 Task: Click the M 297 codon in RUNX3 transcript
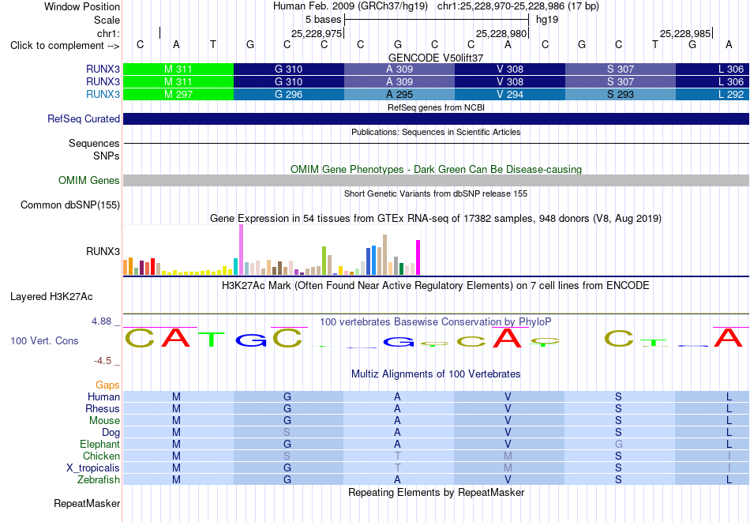pyautogui.click(x=178, y=94)
